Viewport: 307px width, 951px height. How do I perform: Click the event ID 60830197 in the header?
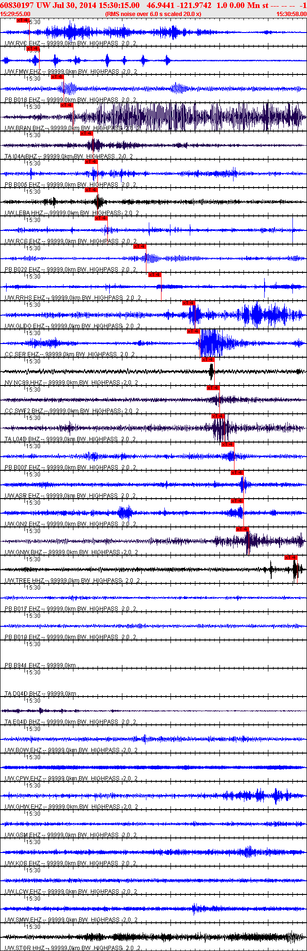[x=17, y=5]
